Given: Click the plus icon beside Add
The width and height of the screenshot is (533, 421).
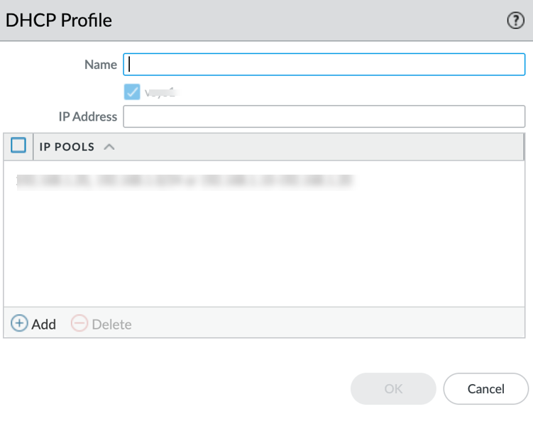Looking at the screenshot, I should (19, 324).
